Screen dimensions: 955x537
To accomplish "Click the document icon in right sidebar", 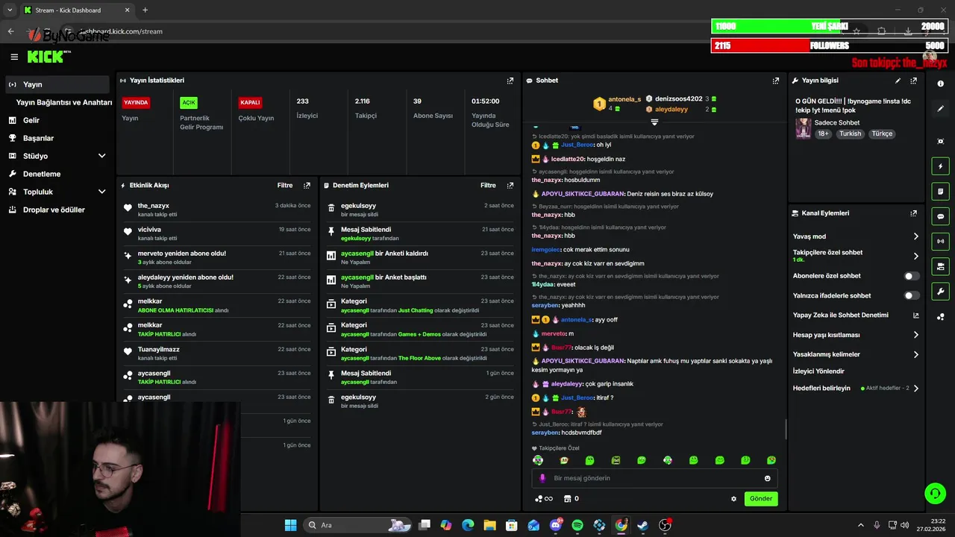I will click(940, 192).
